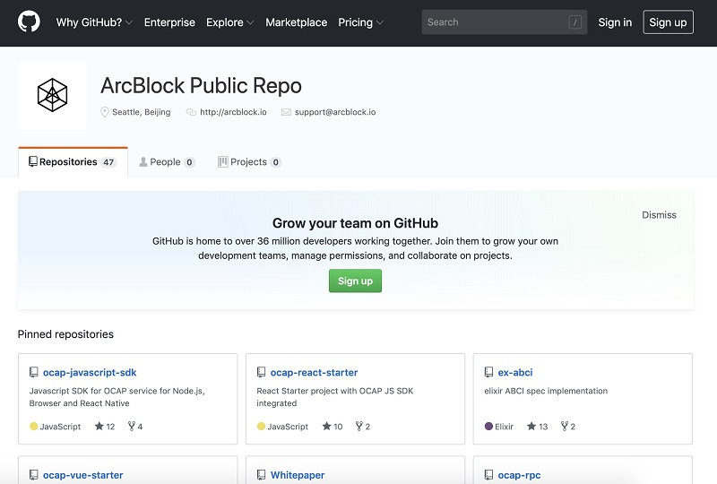Click the purple Elixir language color dot
The image size is (717, 484).
click(x=488, y=427)
